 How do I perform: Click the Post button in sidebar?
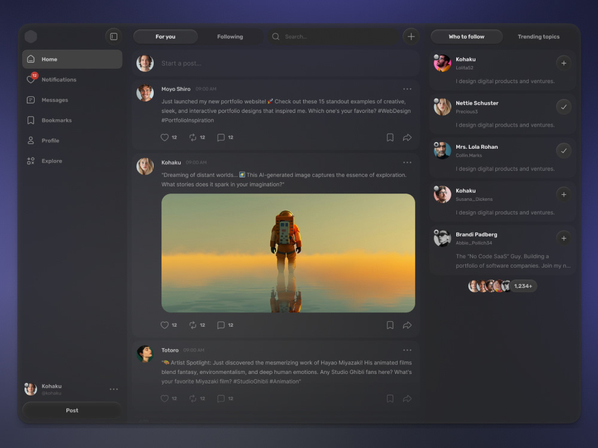click(72, 410)
